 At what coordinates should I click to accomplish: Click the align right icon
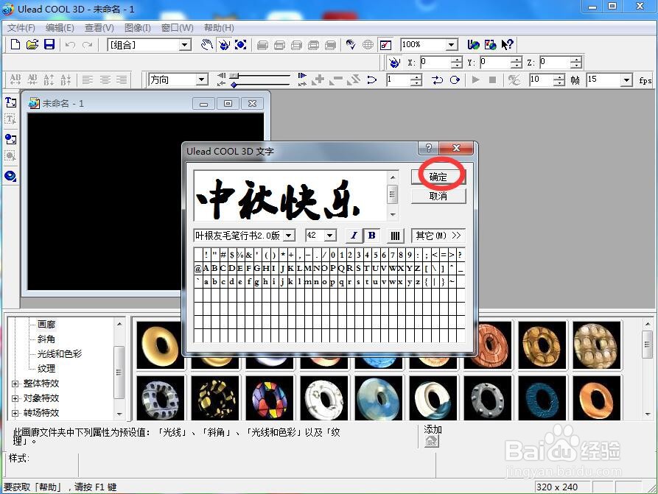point(122,80)
